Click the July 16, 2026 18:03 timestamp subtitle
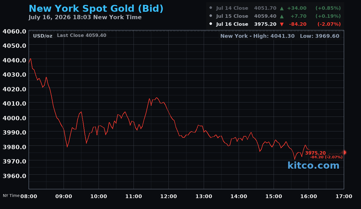Viewport: 361px width, 209px height. [85, 17]
